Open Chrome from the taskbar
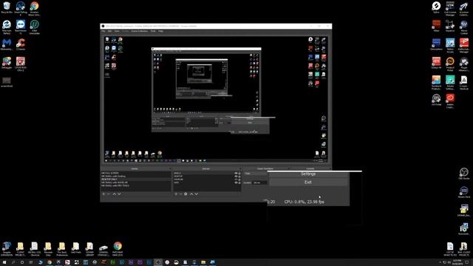 [50, 262]
